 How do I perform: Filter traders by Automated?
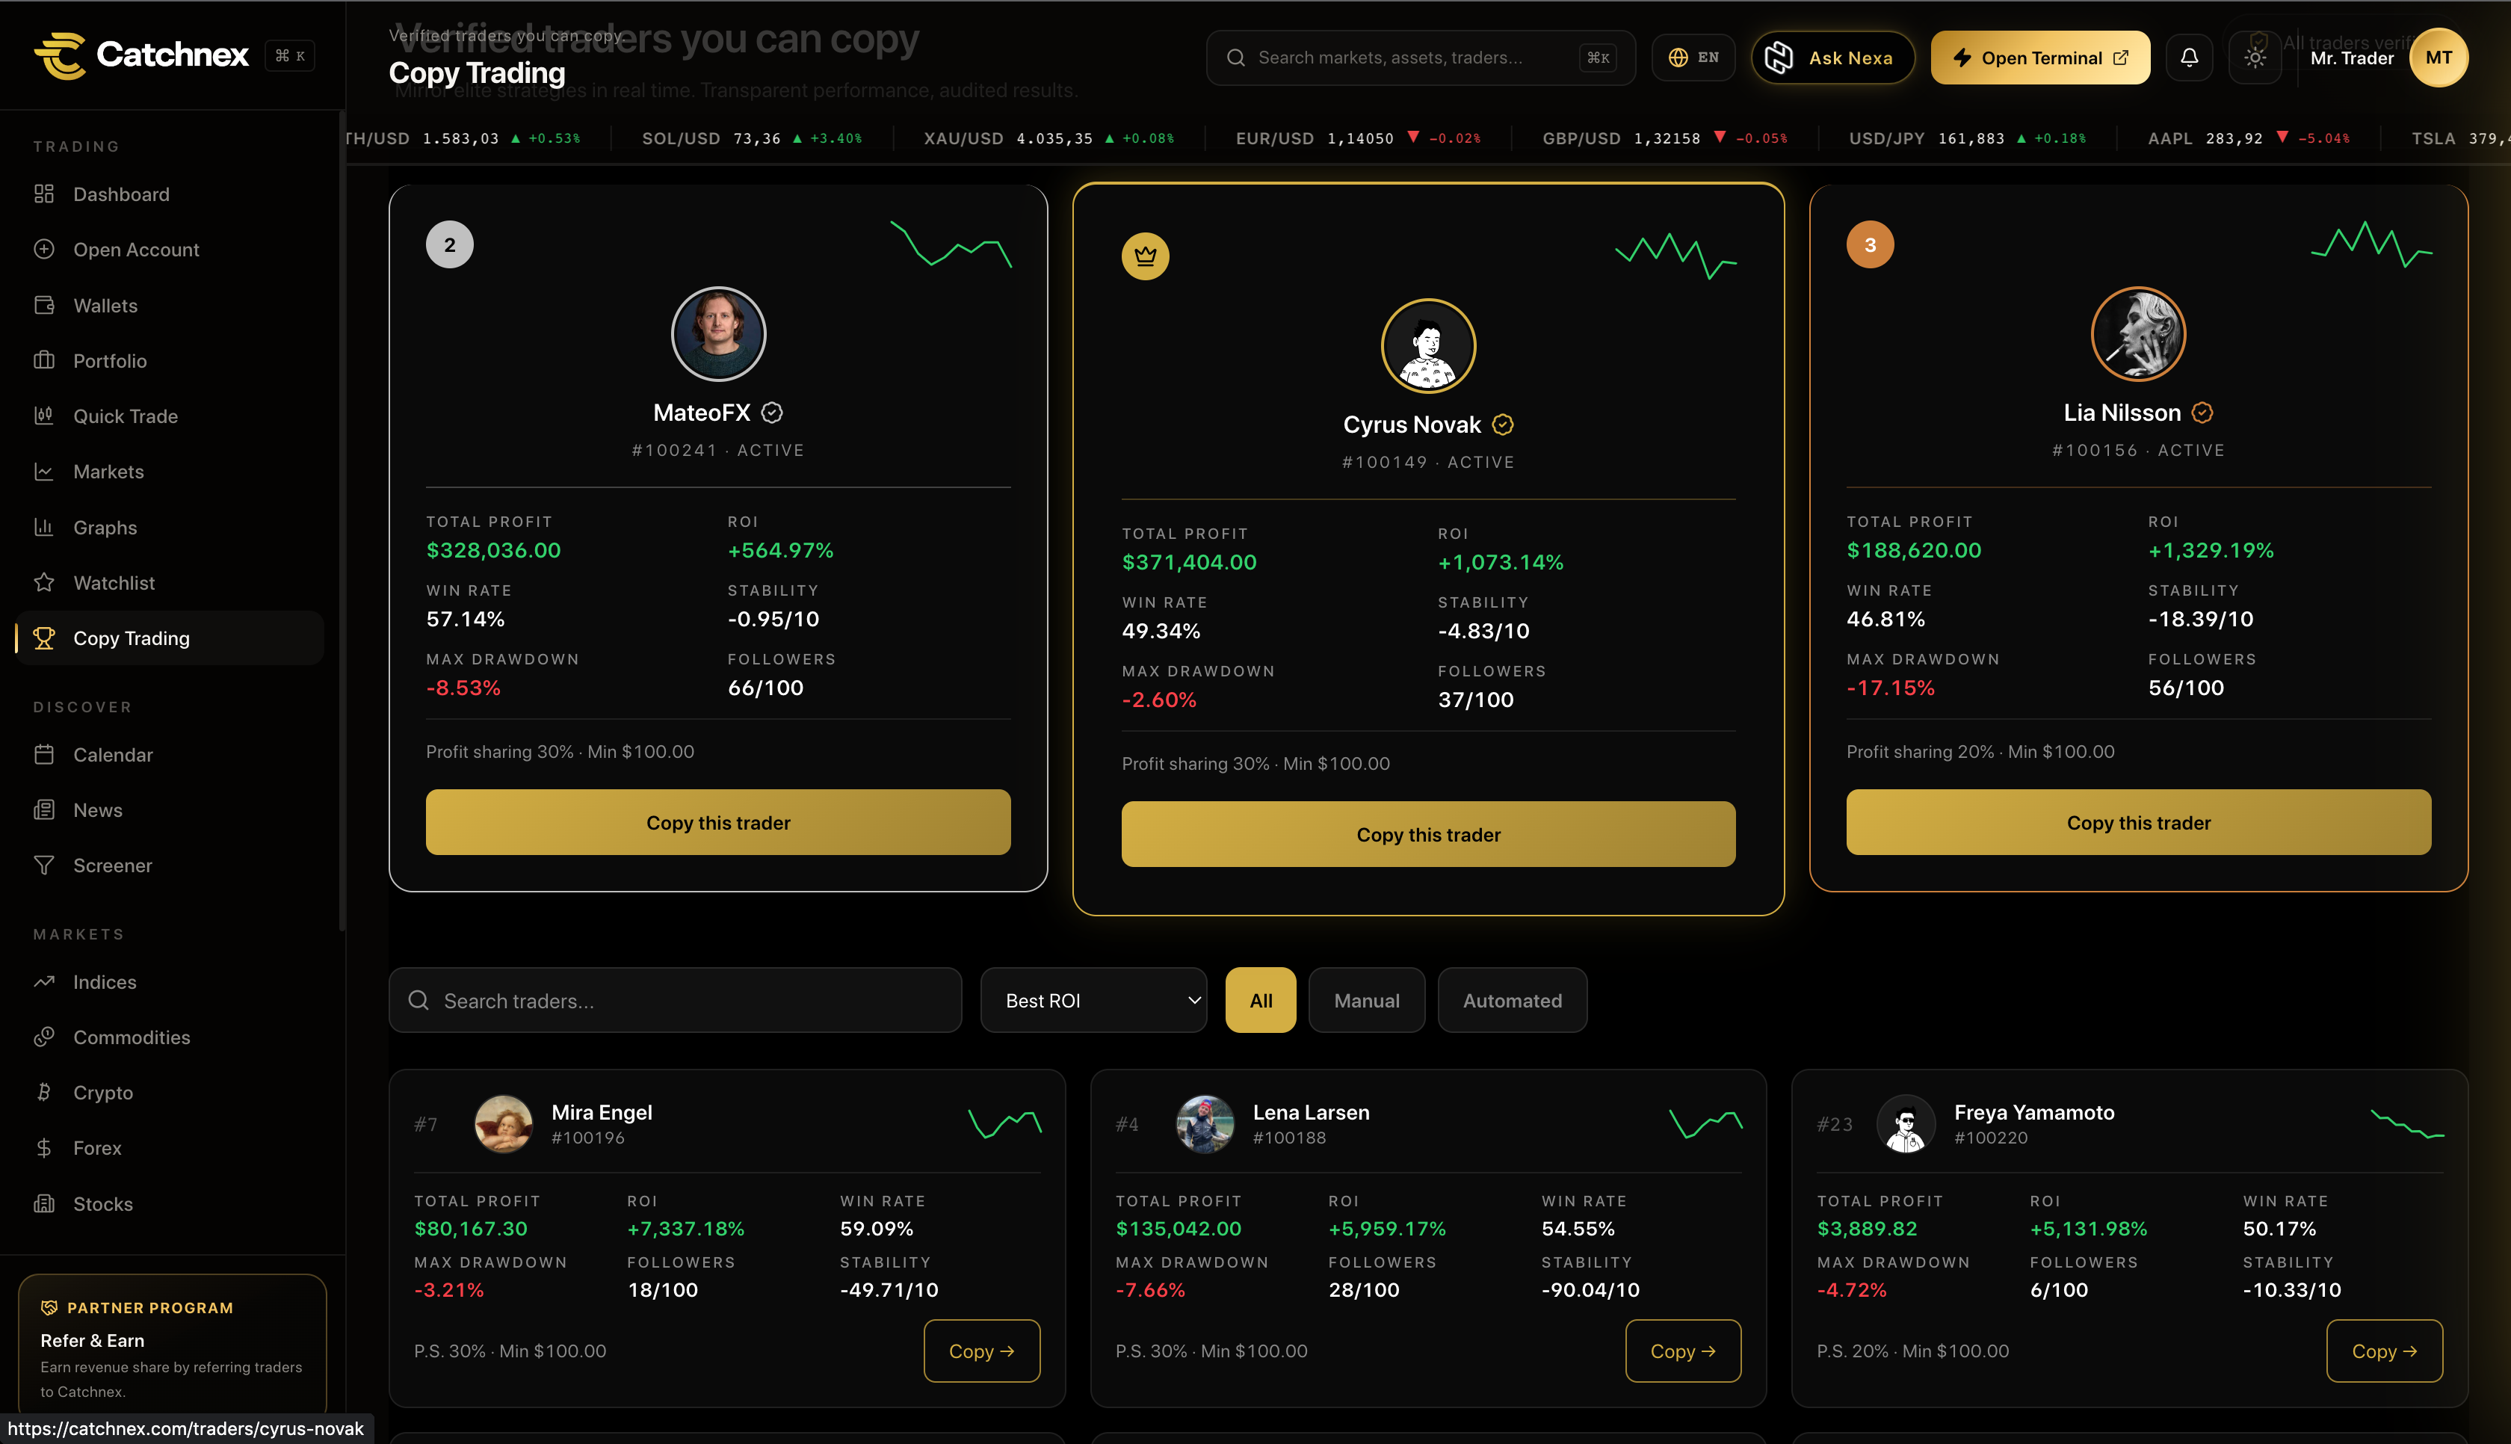click(1512, 1000)
